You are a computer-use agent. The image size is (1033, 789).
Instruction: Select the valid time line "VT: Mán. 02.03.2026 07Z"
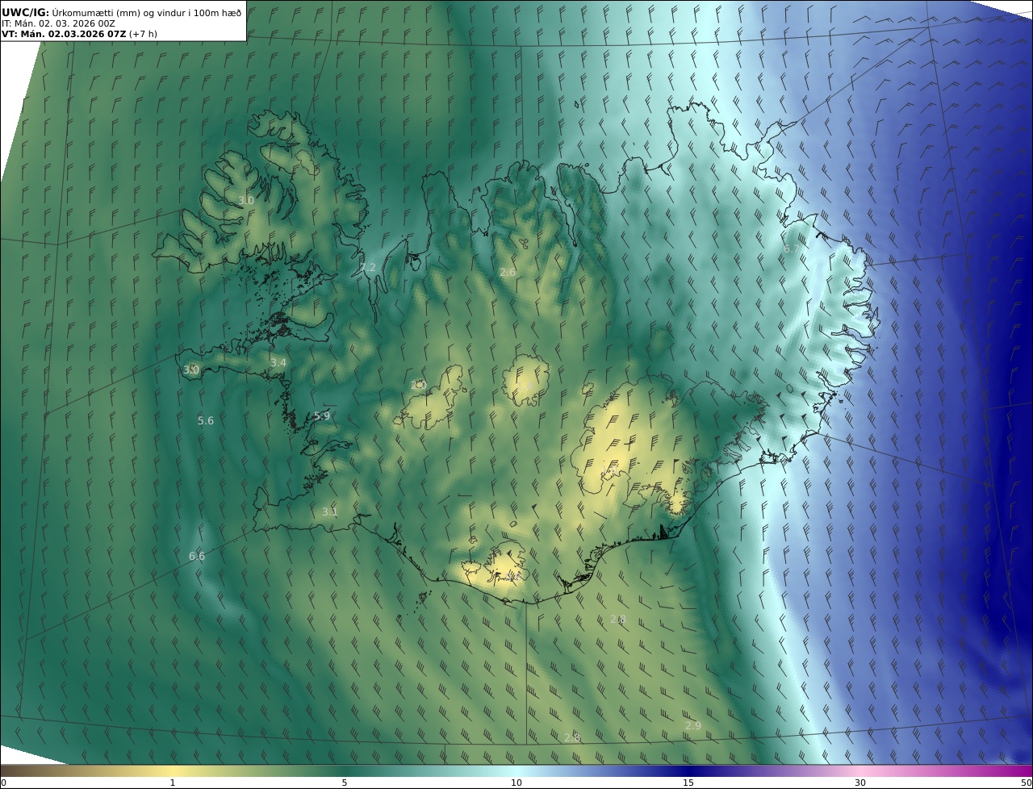click(64, 34)
